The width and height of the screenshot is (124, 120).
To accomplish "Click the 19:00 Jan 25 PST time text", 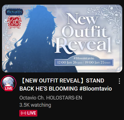I will click(98, 63).
